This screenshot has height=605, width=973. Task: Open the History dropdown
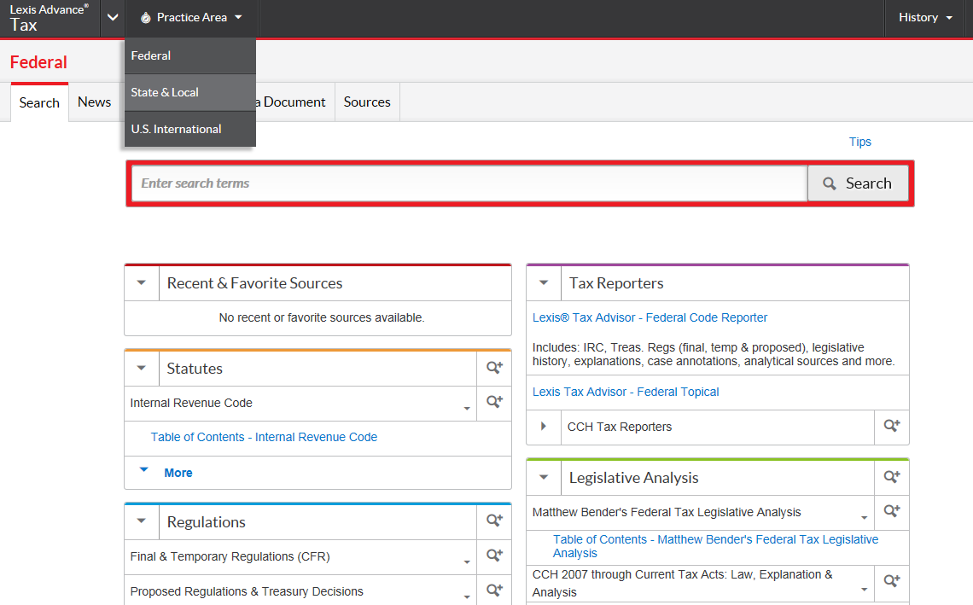click(x=925, y=17)
